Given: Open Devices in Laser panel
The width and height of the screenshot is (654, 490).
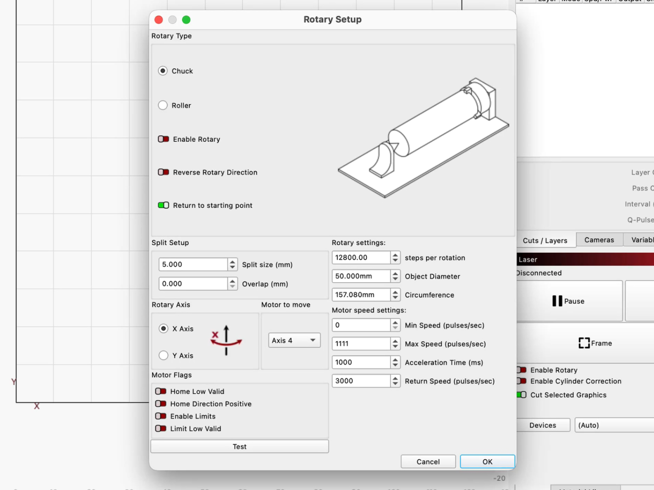Looking at the screenshot, I should [x=543, y=425].
